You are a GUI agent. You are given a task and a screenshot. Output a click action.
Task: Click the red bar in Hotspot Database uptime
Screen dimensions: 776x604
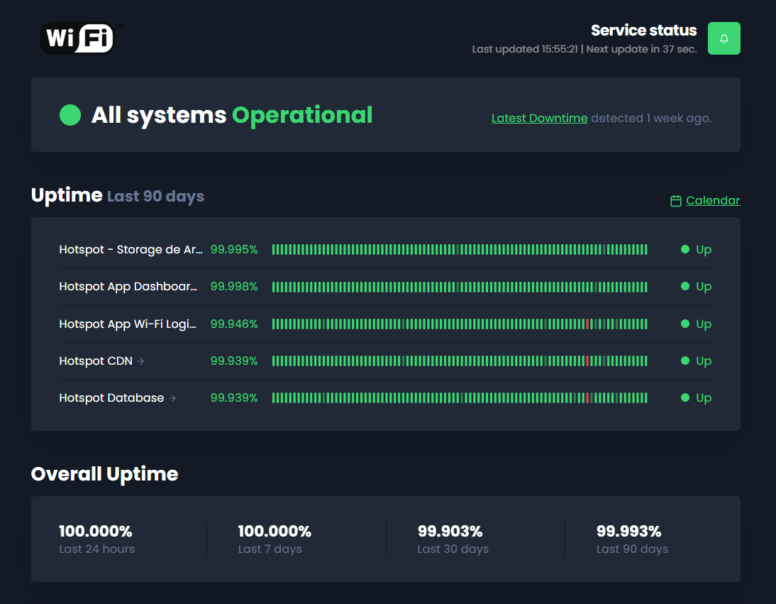(x=588, y=397)
